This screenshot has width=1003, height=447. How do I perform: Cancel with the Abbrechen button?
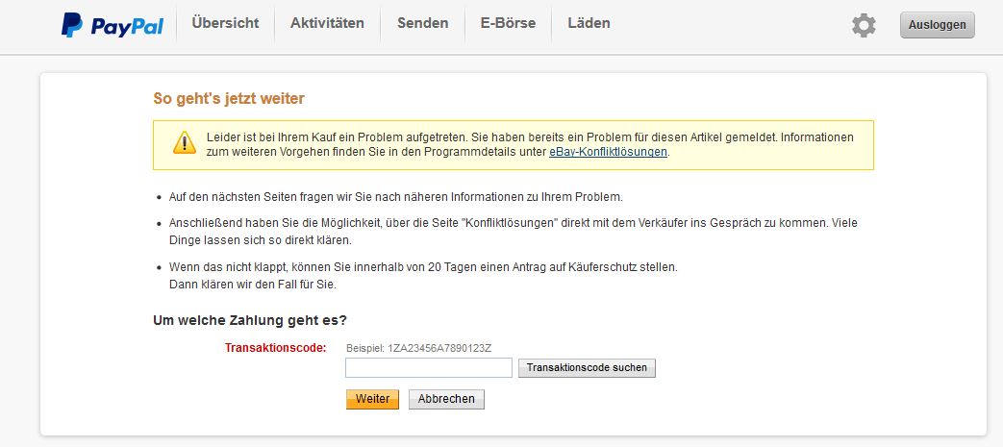tap(446, 399)
